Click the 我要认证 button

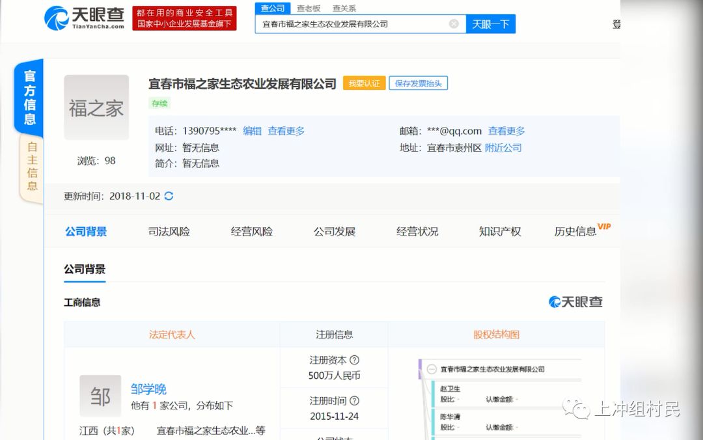pyautogui.click(x=364, y=83)
